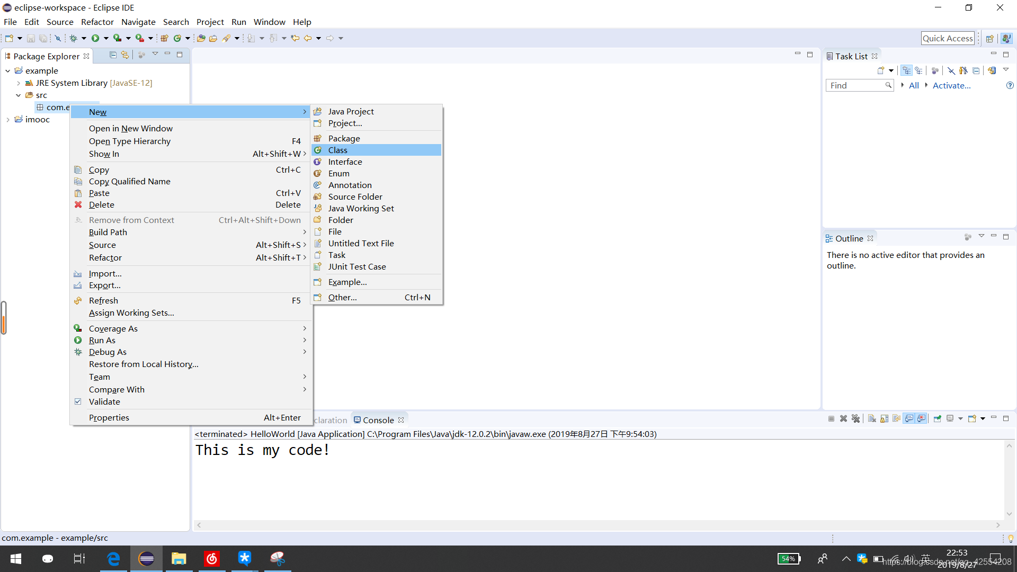Screen dimensions: 1017x572
Task: Toggle Scroll Lock in Console toolbar
Action: pos(884,418)
